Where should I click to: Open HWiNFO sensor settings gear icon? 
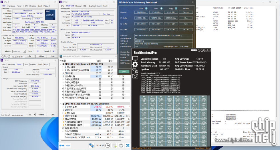(x=121, y=145)
